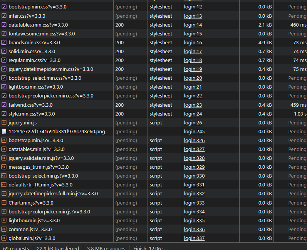This screenshot has width=307, height=250.
Task: Click the 460 ms time of datatables.min.css
Action: (299, 25)
